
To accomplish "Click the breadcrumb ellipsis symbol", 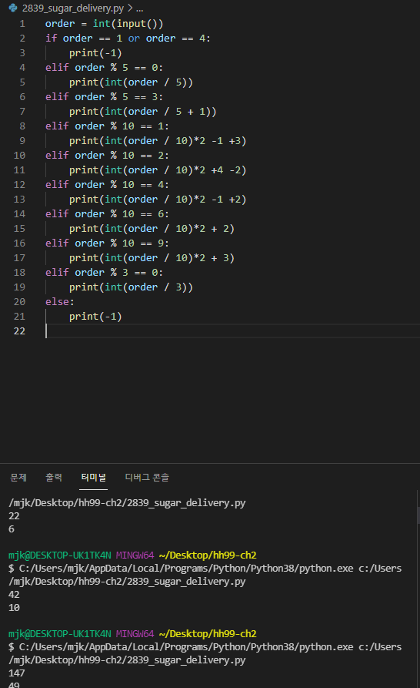I will tap(140, 8).
